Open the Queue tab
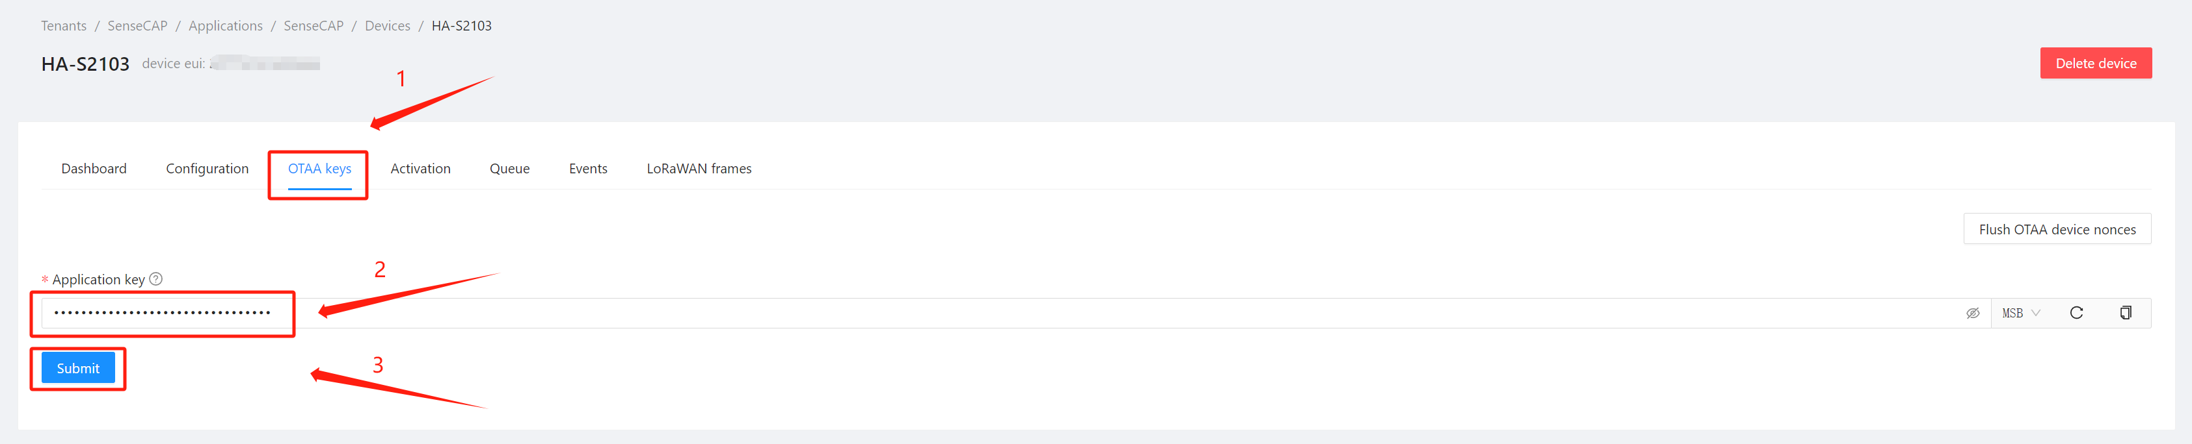Image resolution: width=2192 pixels, height=444 pixels. pyautogui.click(x=510, y=168)
